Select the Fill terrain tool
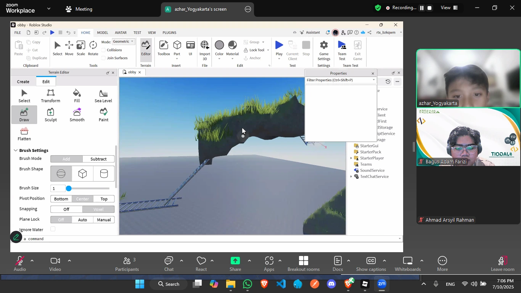 [77, 96]
